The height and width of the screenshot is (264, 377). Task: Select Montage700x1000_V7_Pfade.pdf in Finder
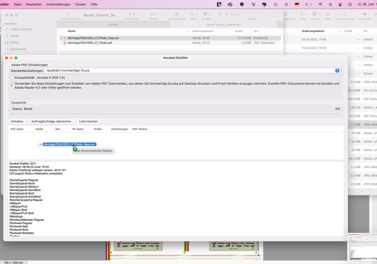[x=170, y=43]
